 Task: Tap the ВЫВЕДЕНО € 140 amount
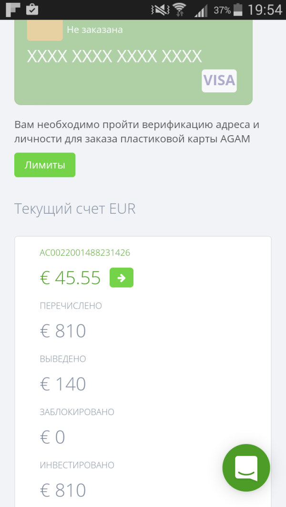pyautogui.click(x=63, y=384)
